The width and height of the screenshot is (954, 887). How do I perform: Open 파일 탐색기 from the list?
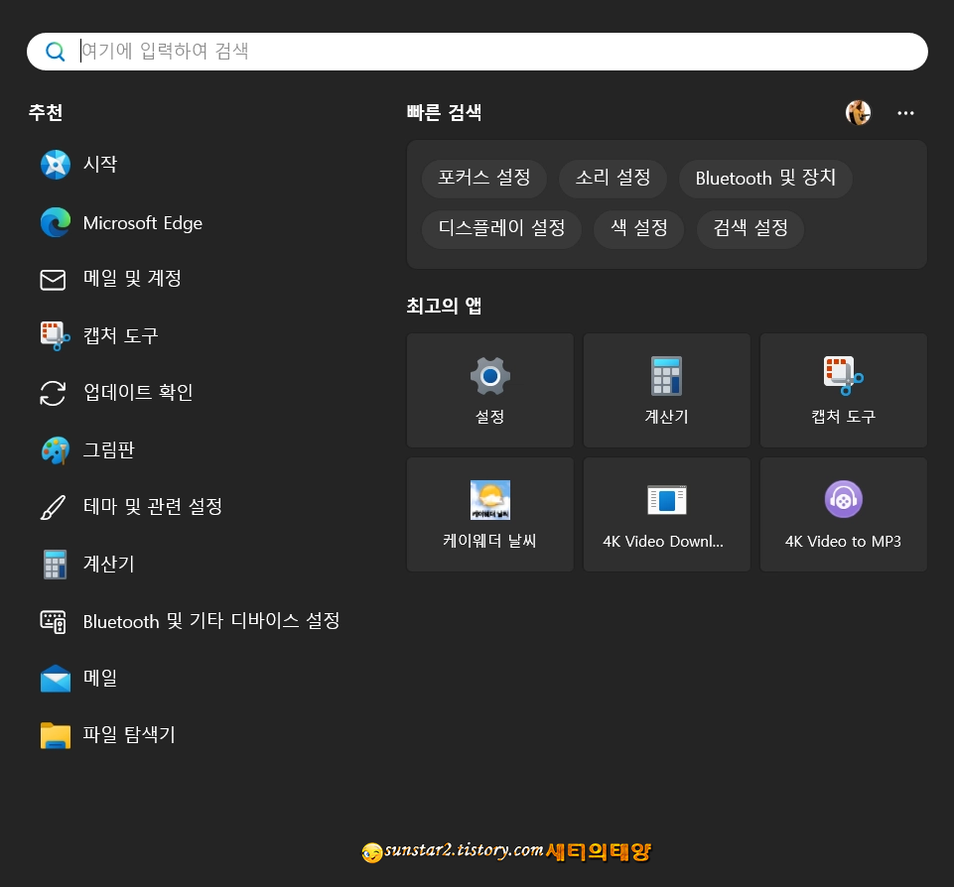coord(128,734)
